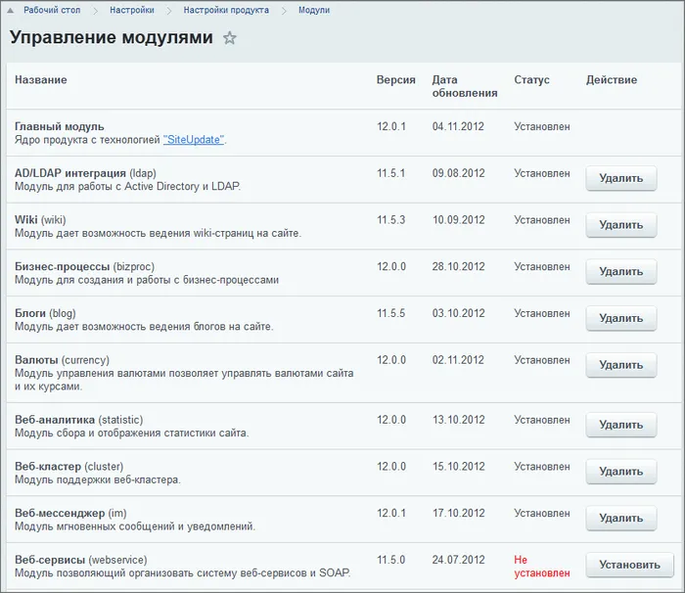
Task: Go to Настройки in breadcrumb
Action: [x=131, y=11]
